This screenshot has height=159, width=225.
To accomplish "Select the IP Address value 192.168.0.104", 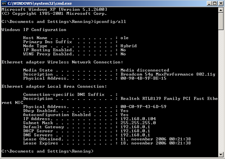I will coord(138,119).
